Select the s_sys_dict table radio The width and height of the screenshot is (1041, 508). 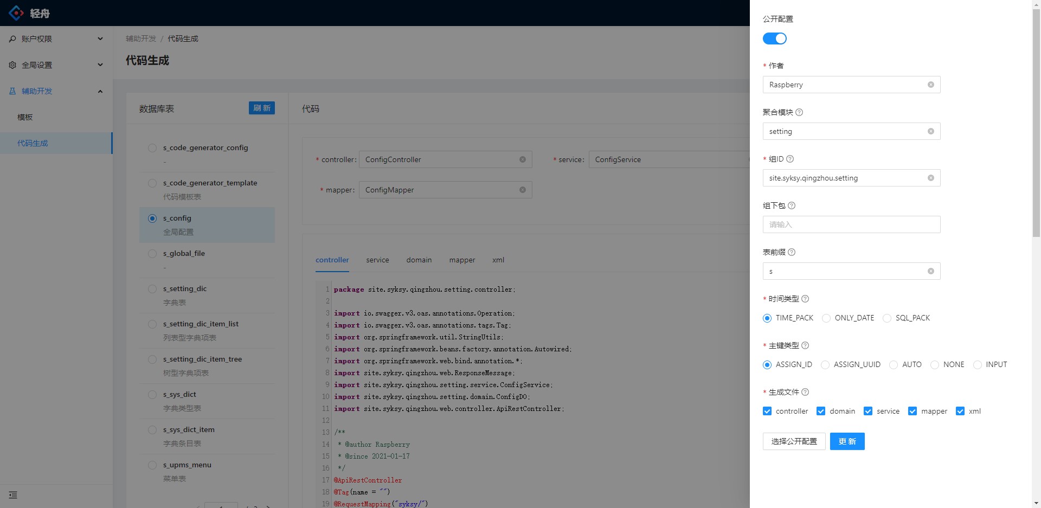[x=152, y=395]
